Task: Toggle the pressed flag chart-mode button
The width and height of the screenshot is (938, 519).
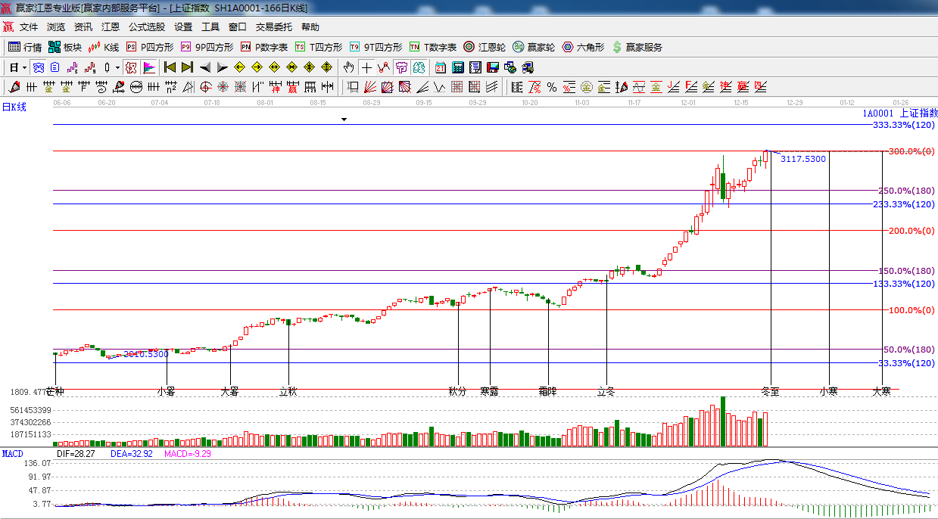Action: click(149, 67)
